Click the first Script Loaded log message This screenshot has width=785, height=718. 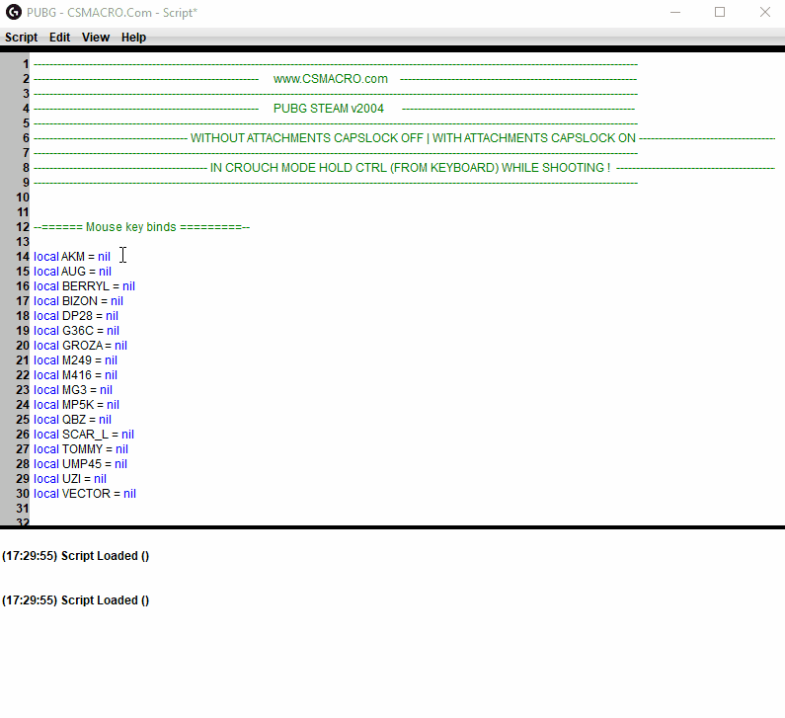click(76, 556)
